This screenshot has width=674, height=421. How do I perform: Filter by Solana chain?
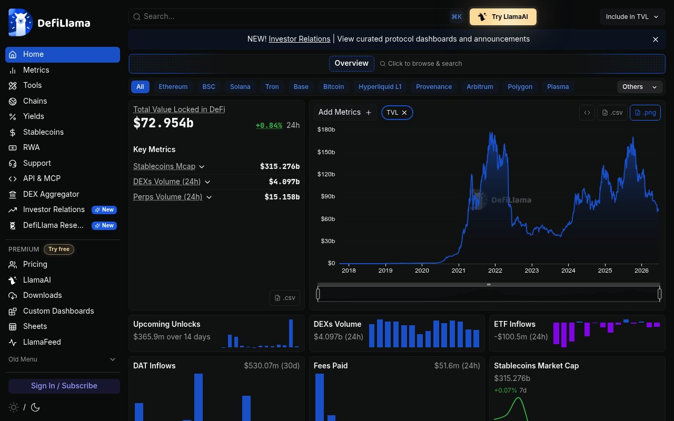click(x=240, y=87)
